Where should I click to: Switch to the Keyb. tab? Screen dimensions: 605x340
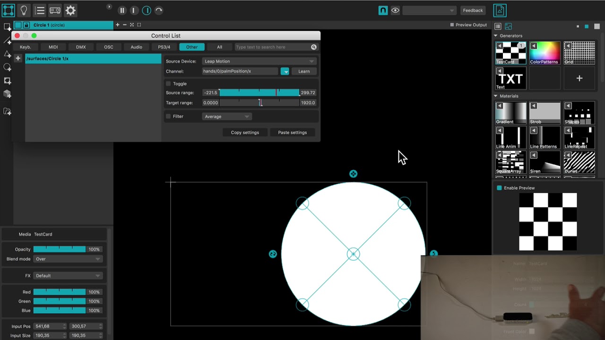[x=26, y=47]
